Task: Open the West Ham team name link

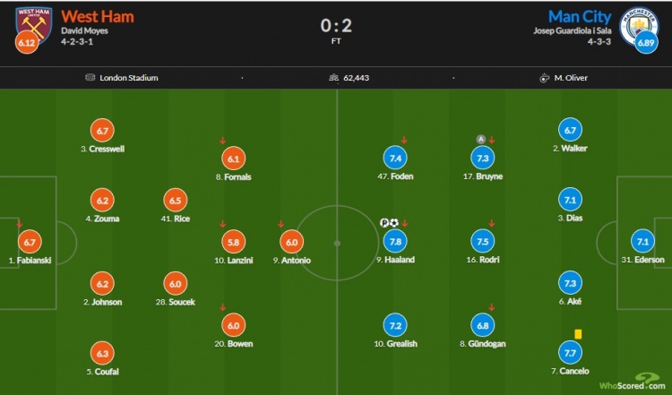Action: click(x=98, y=16)
